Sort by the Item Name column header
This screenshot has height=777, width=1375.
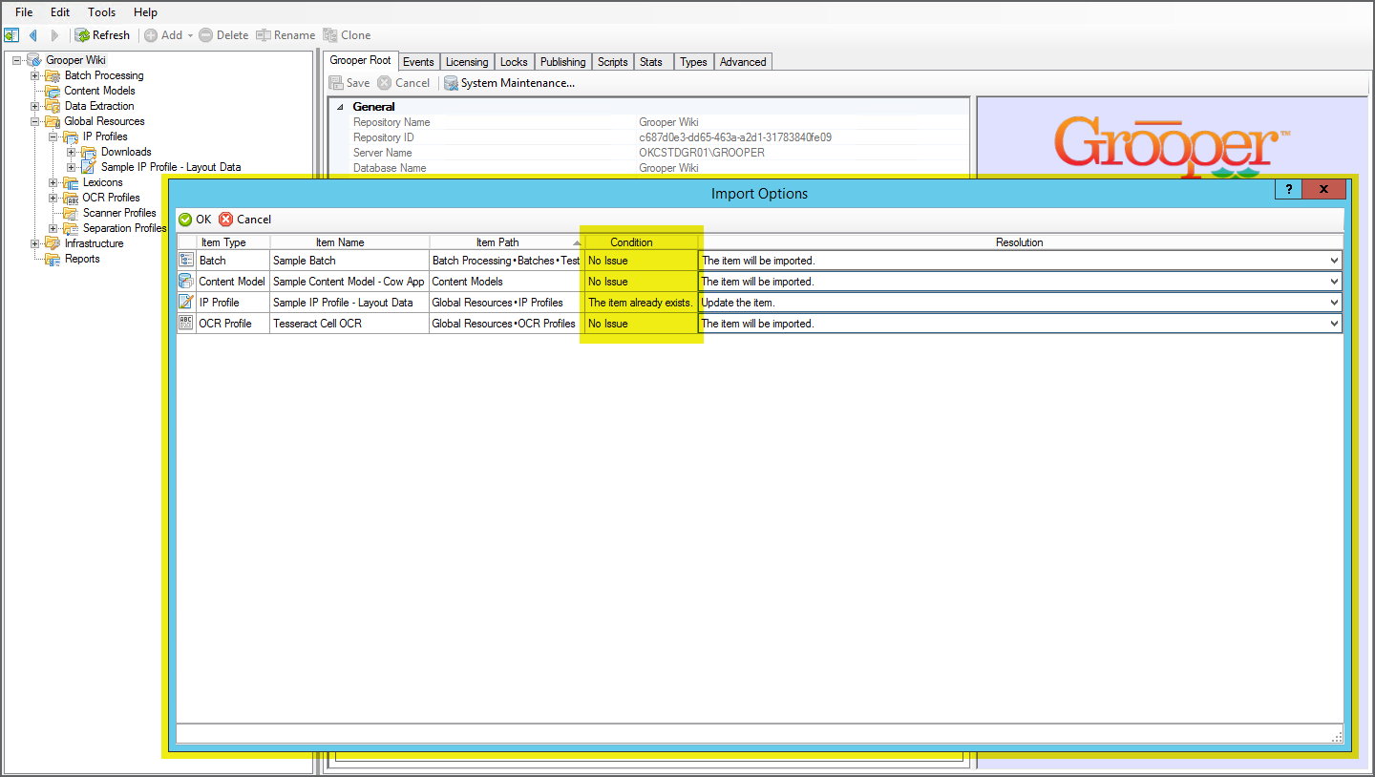[x=349, y=242]
